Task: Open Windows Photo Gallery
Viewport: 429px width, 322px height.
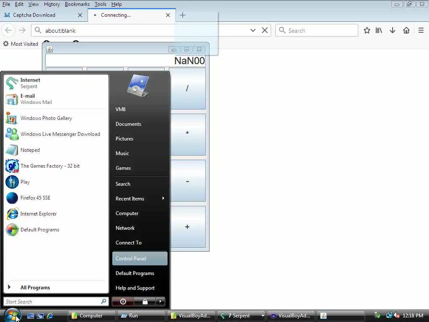Action: pyautogui.click(x=56, y=118)
